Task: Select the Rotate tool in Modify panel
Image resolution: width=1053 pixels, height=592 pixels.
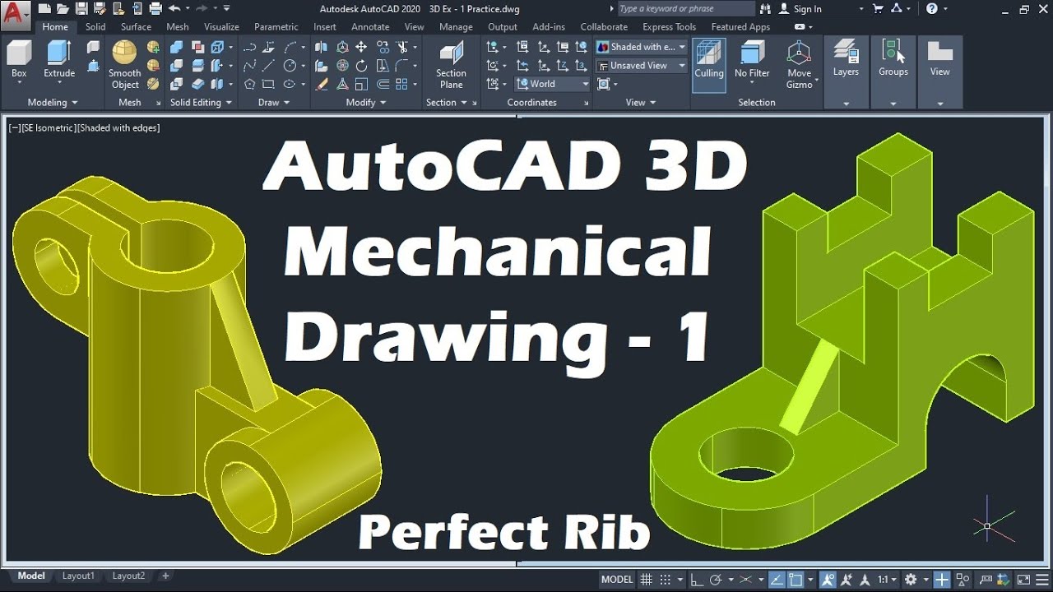Action: pyautogui.click(x=361, y=66)
